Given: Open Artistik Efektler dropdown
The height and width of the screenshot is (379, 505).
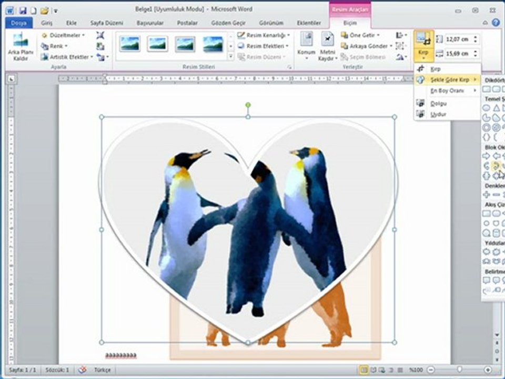Looking at the screenshot, I should tap(67, 57).
